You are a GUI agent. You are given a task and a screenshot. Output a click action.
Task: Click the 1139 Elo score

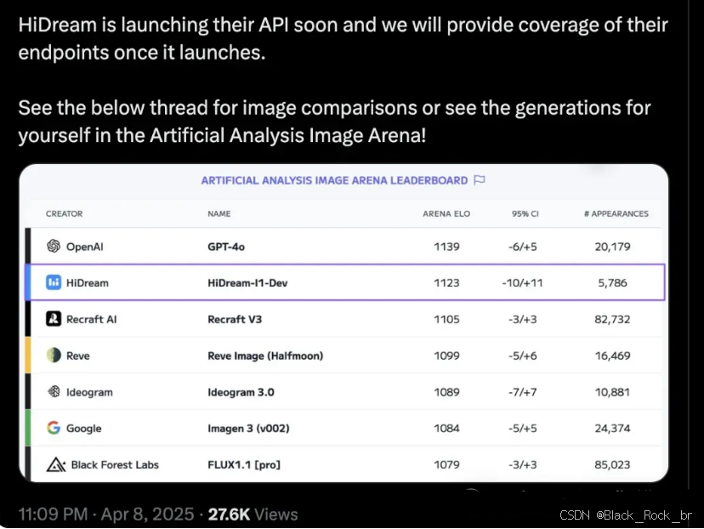[446, 247]
